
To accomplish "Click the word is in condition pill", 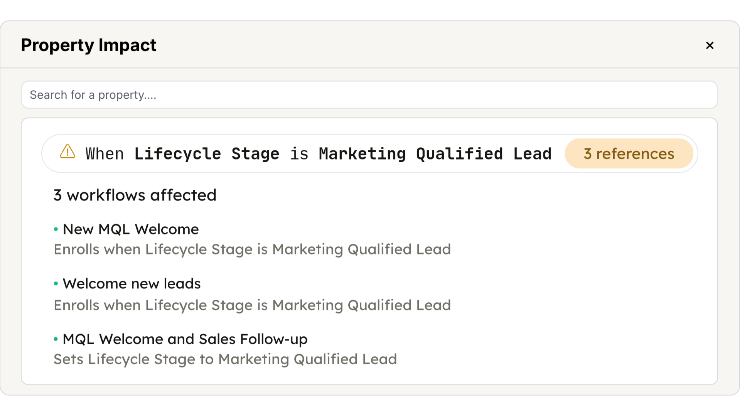I will point(299,154).
